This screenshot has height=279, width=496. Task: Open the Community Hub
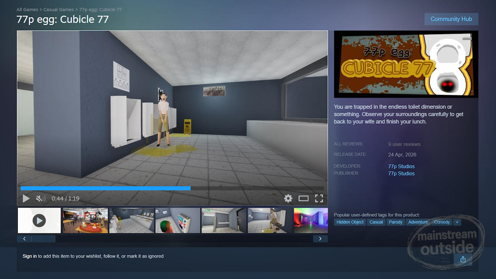451,19
